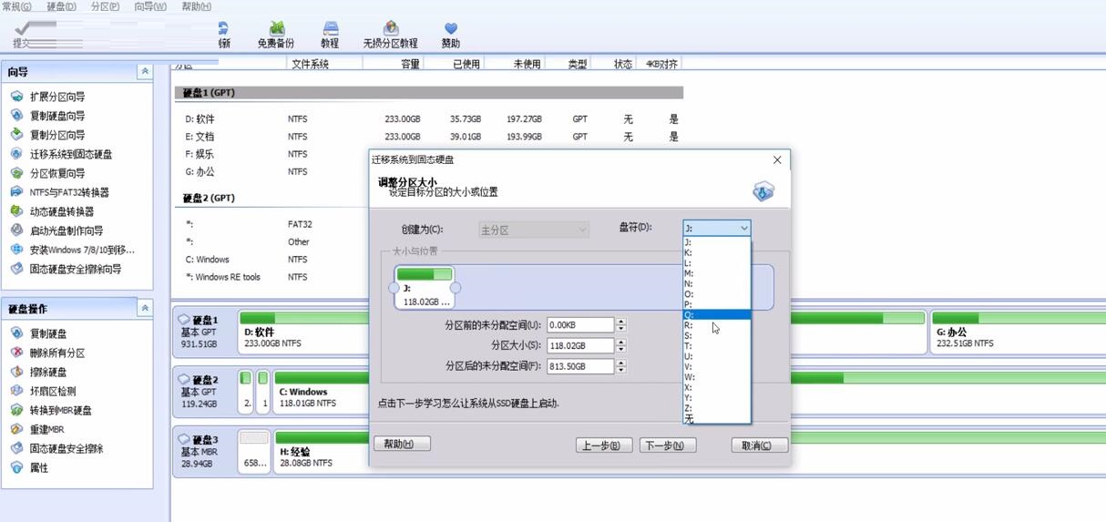Click the left resize handle of partition J:
Viewport: 1106px width, 522px height.
click(x=394, y=288)
